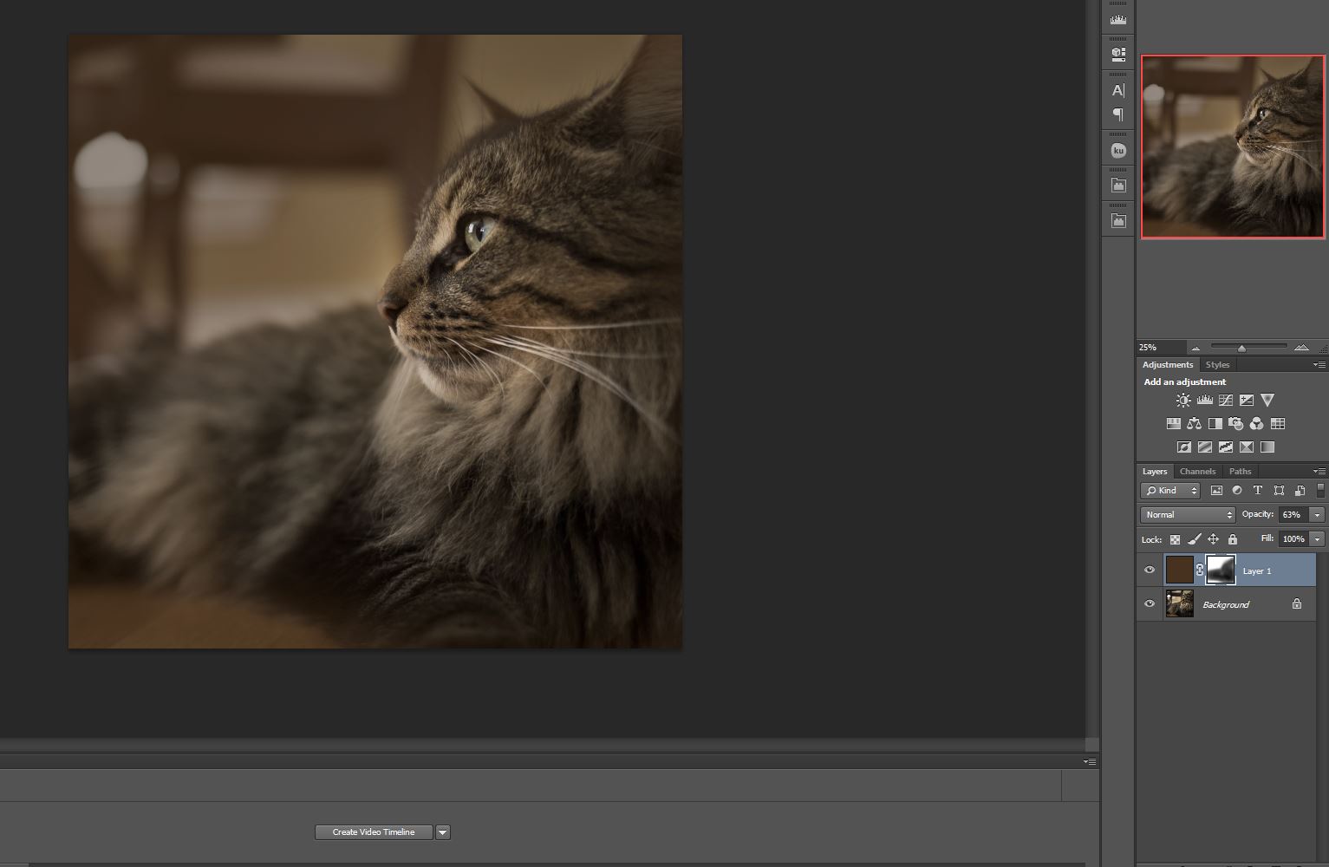Click the Lock transparent pixels icon
Screen dimensions: 1329x867
[1175, 539]
